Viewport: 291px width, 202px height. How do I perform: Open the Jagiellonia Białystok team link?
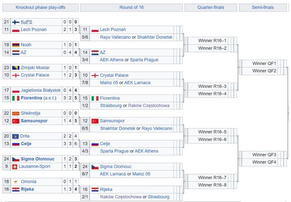pos(41,91)
